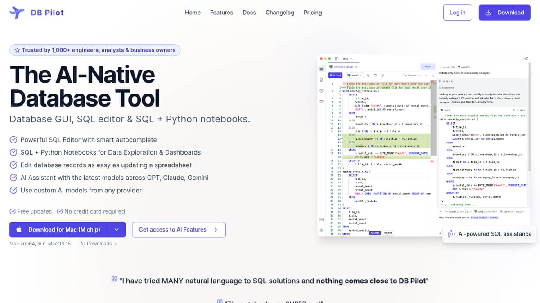Click the robot icon on AI-powered SQL assistance badge

(x=451, y=234)
